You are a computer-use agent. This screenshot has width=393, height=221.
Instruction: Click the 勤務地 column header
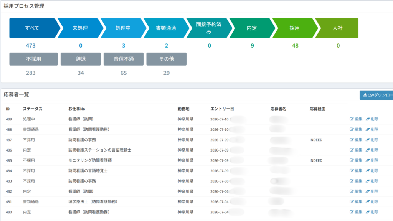[x=183, y=109]
